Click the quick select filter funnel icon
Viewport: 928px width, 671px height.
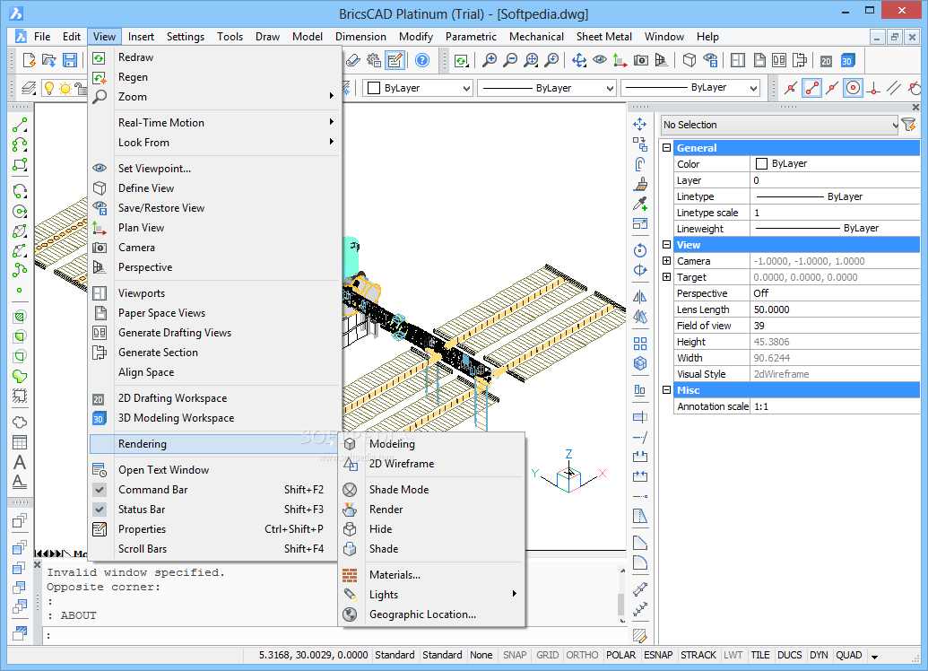click(908, 125)
